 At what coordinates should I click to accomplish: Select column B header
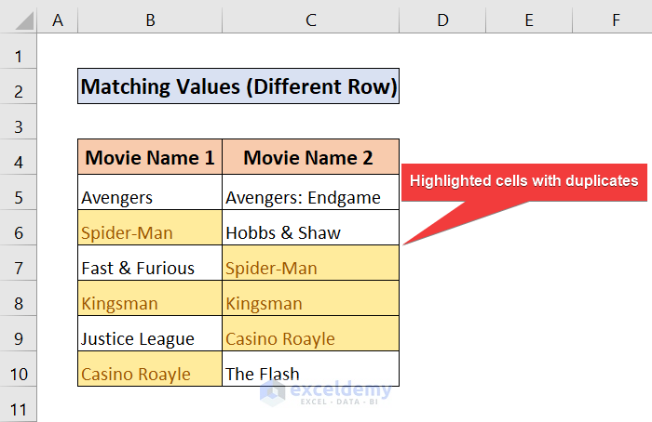click(x=150, y=18)
